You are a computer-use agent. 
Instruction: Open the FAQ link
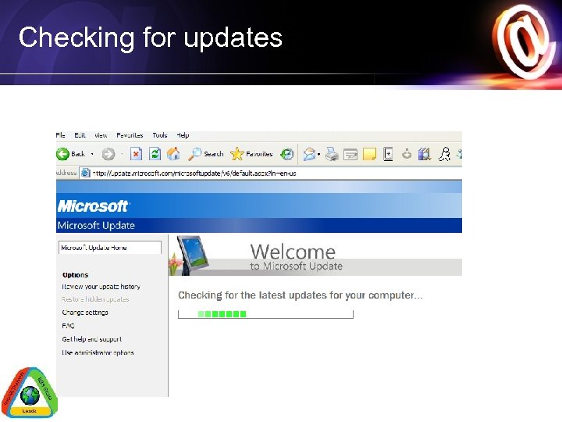[x=68, y=326]
